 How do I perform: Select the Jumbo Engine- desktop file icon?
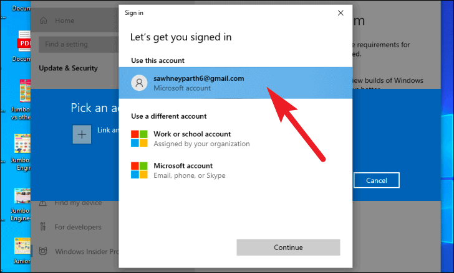tap(22, 196)
